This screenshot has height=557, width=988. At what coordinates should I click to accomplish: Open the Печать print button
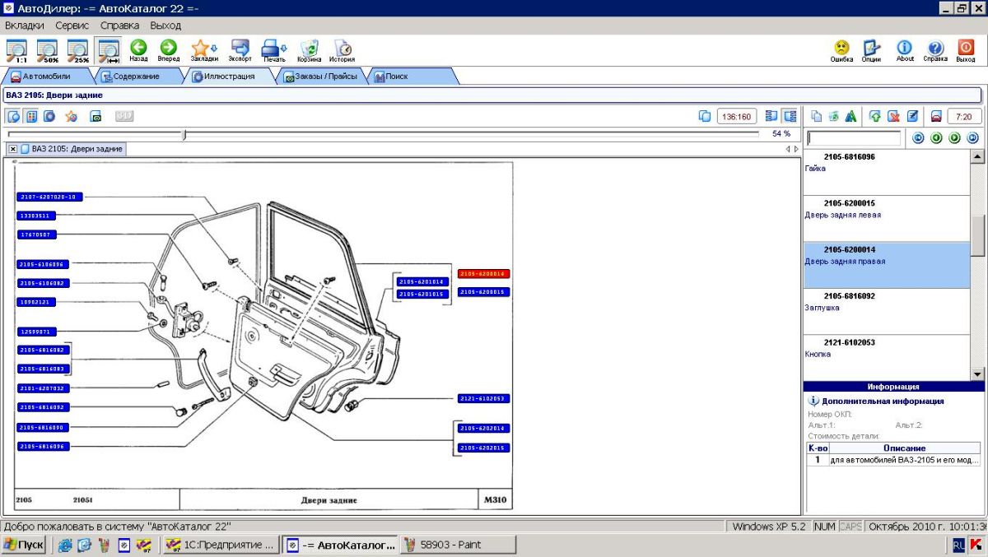(274, 50)
